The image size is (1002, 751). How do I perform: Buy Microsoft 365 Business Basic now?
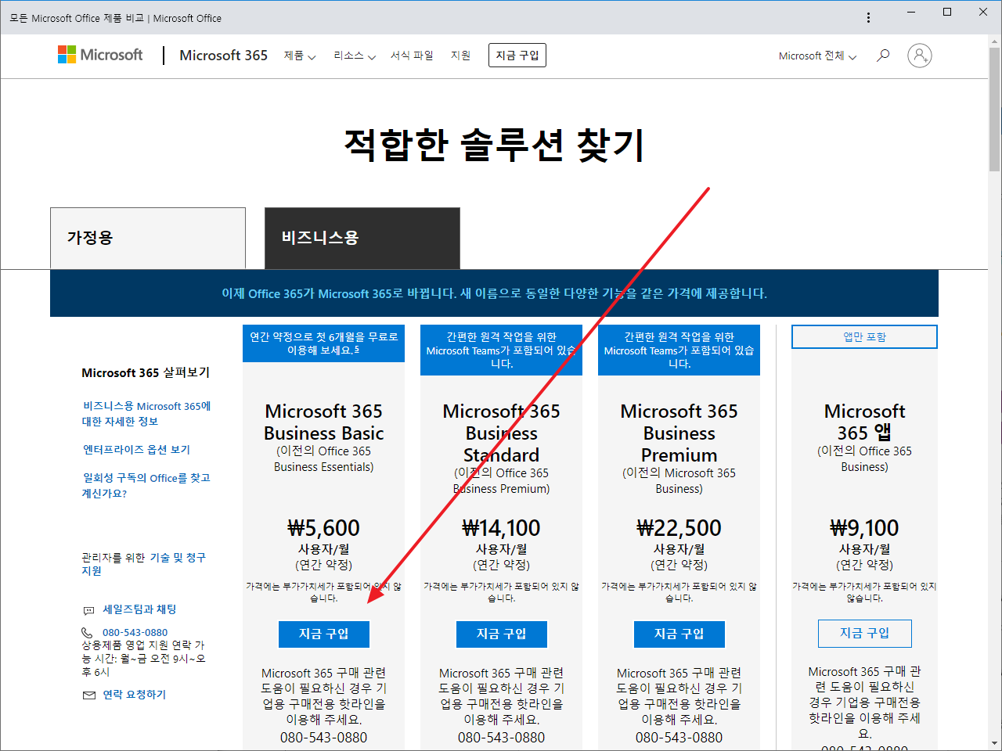pyautogui.click(x=323, y=634)
